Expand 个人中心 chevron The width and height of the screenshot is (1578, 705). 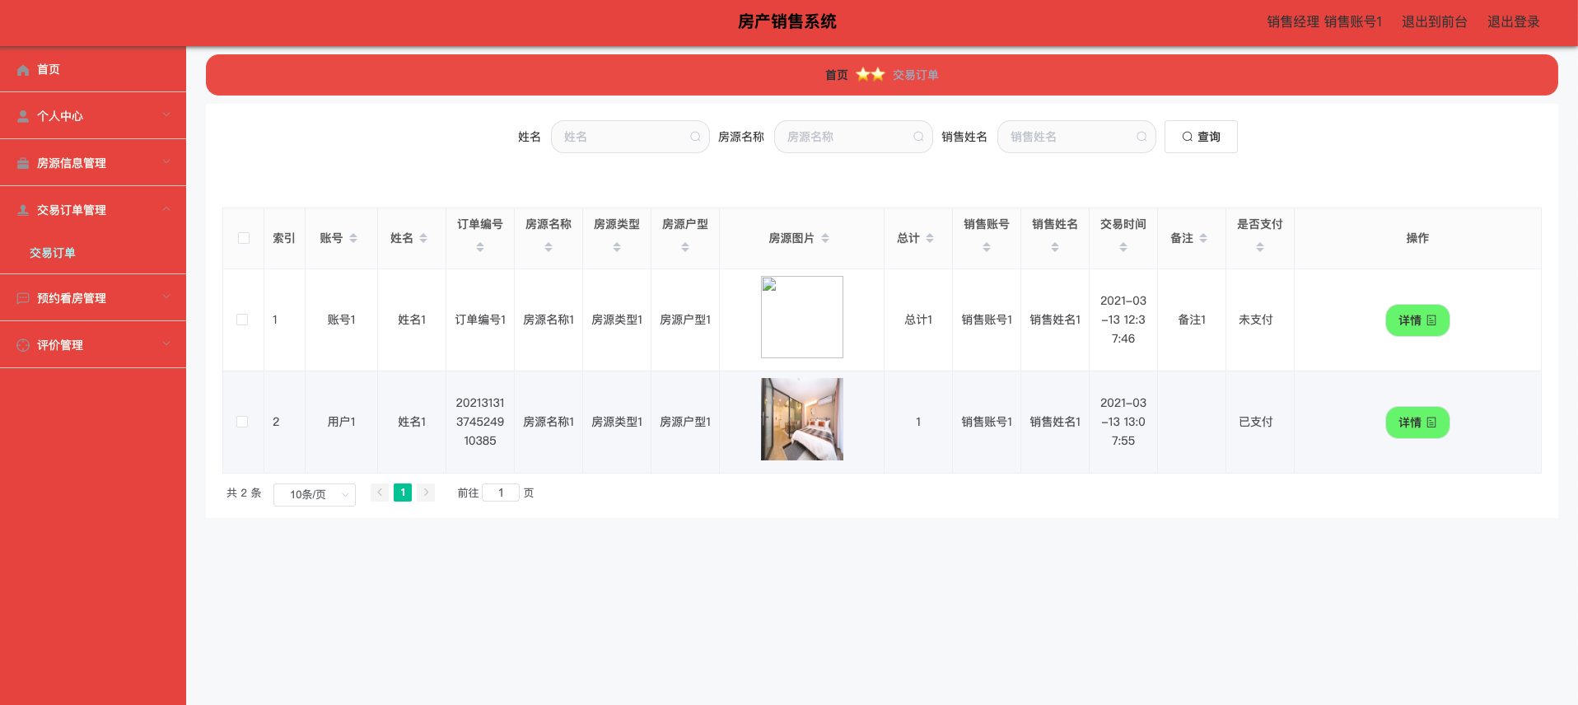[x=166, y=114]
